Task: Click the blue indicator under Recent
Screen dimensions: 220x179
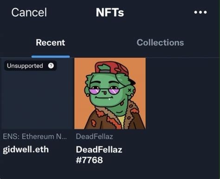Action: click(x=51, y=57)
